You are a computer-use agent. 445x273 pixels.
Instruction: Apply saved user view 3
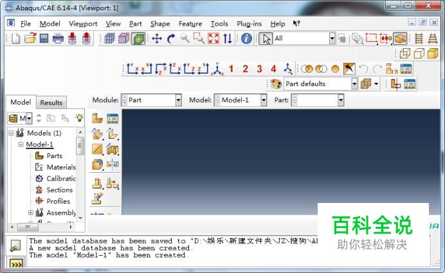(x=259, y=69)
